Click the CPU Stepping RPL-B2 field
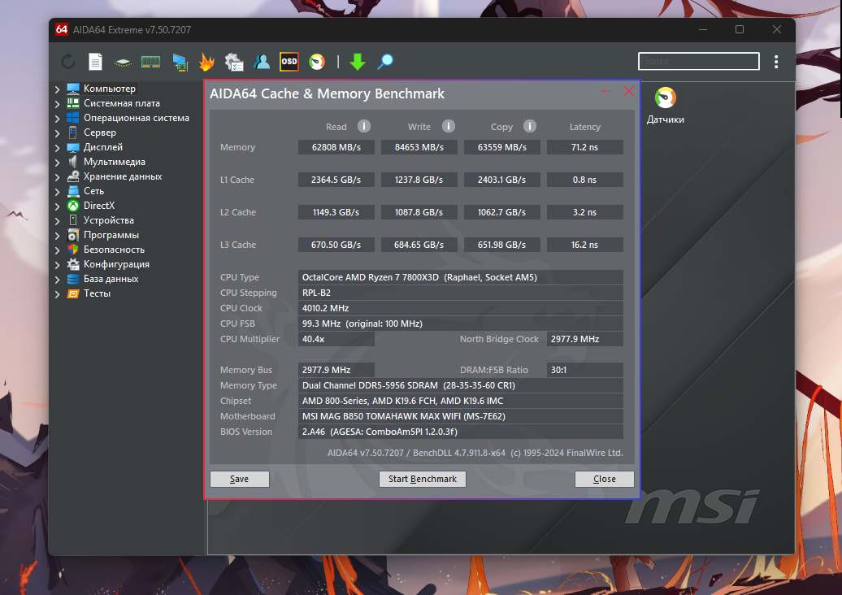This screenshot has height=595, width=842. coord(461,293)
